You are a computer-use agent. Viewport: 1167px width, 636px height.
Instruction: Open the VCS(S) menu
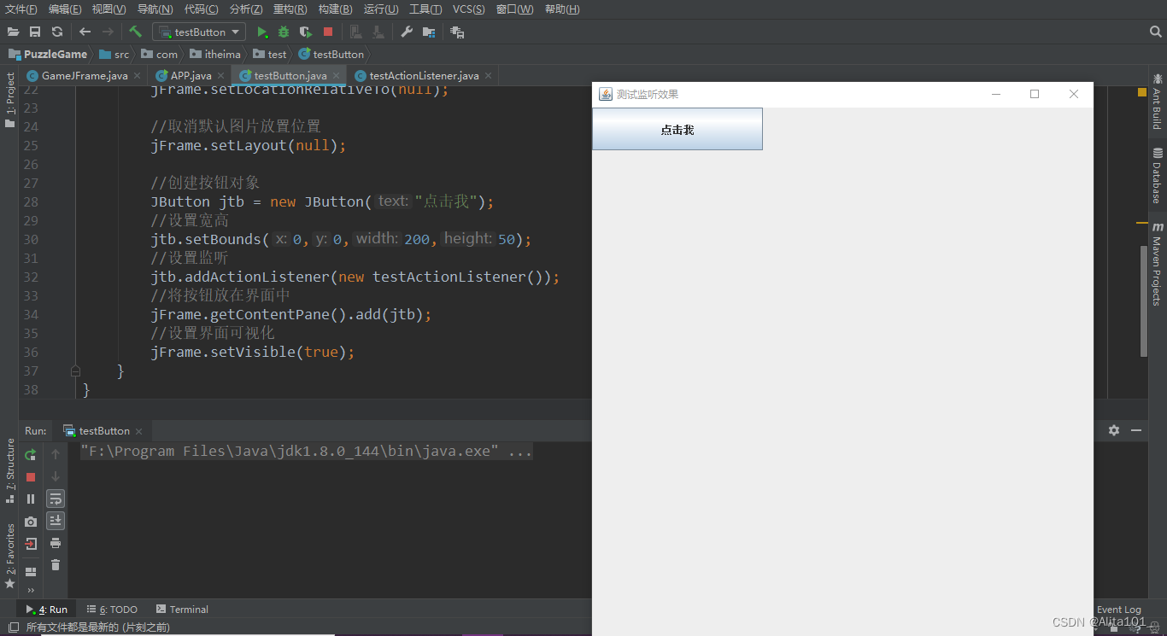468,9
